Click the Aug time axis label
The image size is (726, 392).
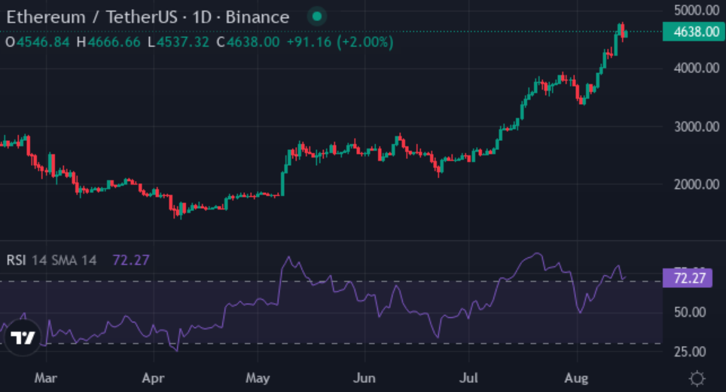(576, 378)
